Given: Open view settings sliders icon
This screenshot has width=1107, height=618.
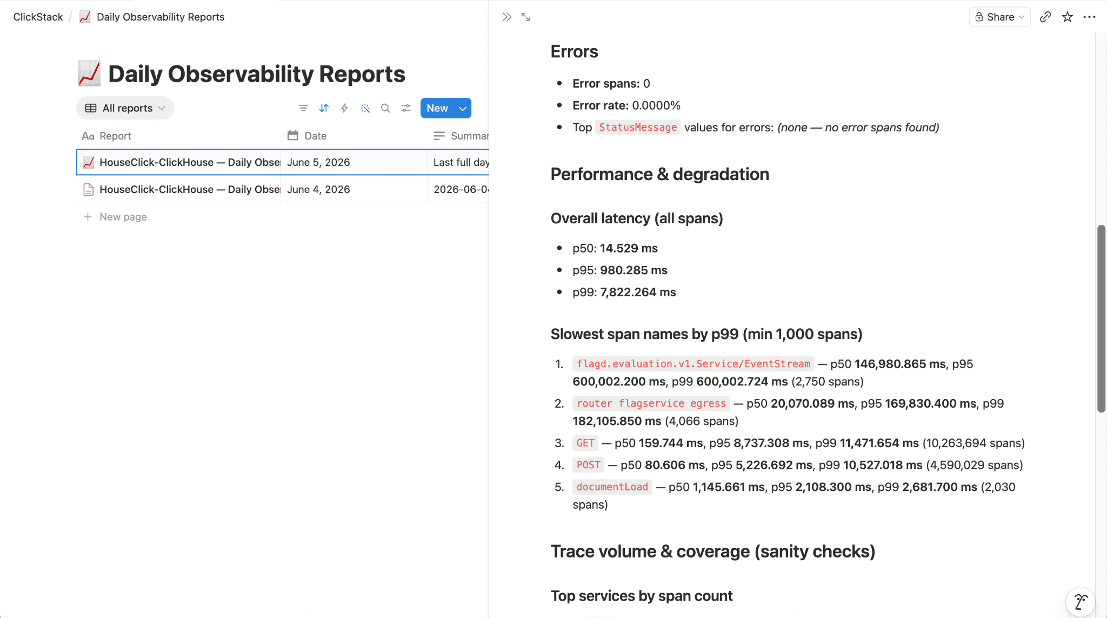Looking at the screenshot, I should [406, 108].
